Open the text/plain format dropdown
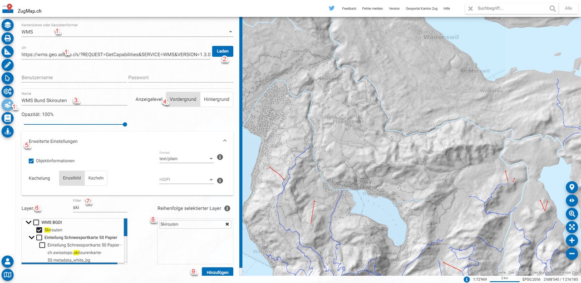The height and width of the screenshot is (283, 581). 186,159
